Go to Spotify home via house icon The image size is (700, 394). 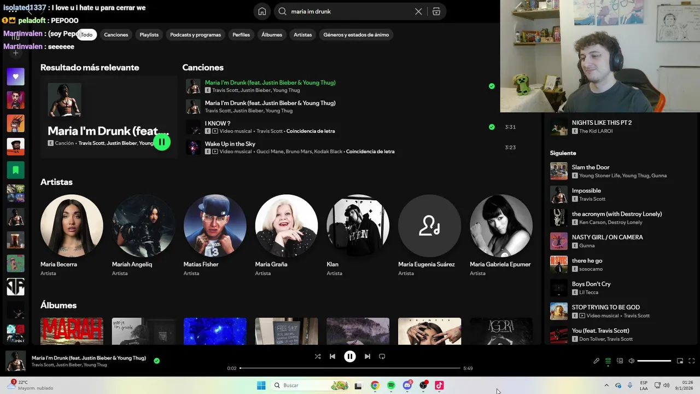262,11
